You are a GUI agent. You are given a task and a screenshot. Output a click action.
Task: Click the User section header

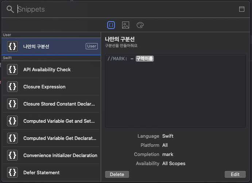point(7,35)
